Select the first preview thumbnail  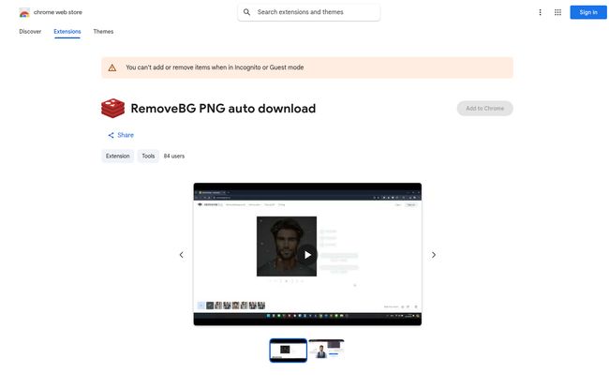pyautogui.click(x=289, y=351)
